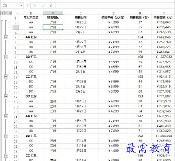Click the 销售地区 header cell
The width and height of the screenshot is (175, 161).
[x=53, y=17]
